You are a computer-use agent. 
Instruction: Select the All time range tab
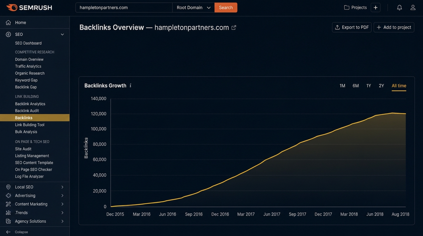399,86
